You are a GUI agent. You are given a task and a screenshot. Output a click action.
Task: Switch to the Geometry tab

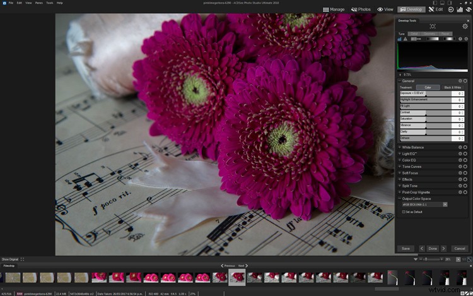[x=429, y=34]
